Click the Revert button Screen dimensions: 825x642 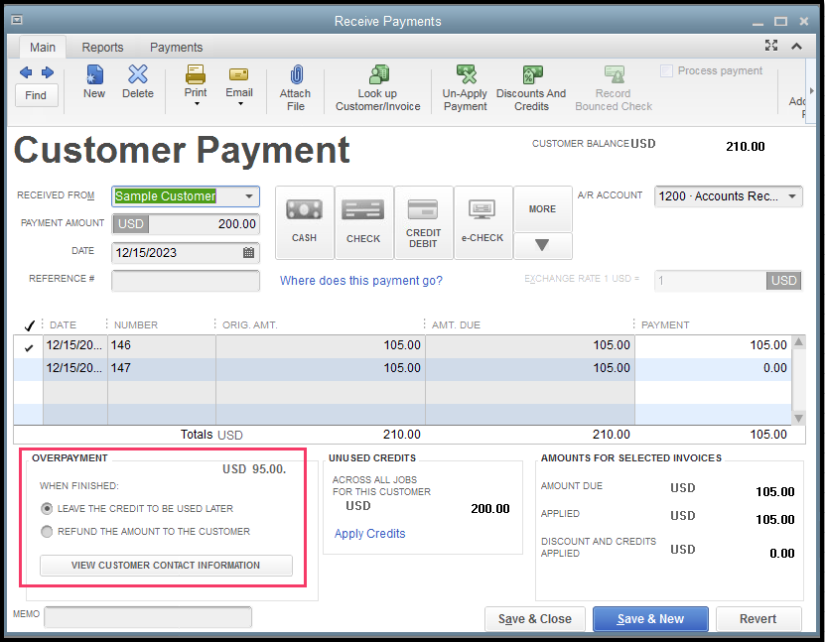click(x=758, y=619)
